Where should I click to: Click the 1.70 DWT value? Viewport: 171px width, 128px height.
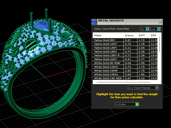[141, 71]
